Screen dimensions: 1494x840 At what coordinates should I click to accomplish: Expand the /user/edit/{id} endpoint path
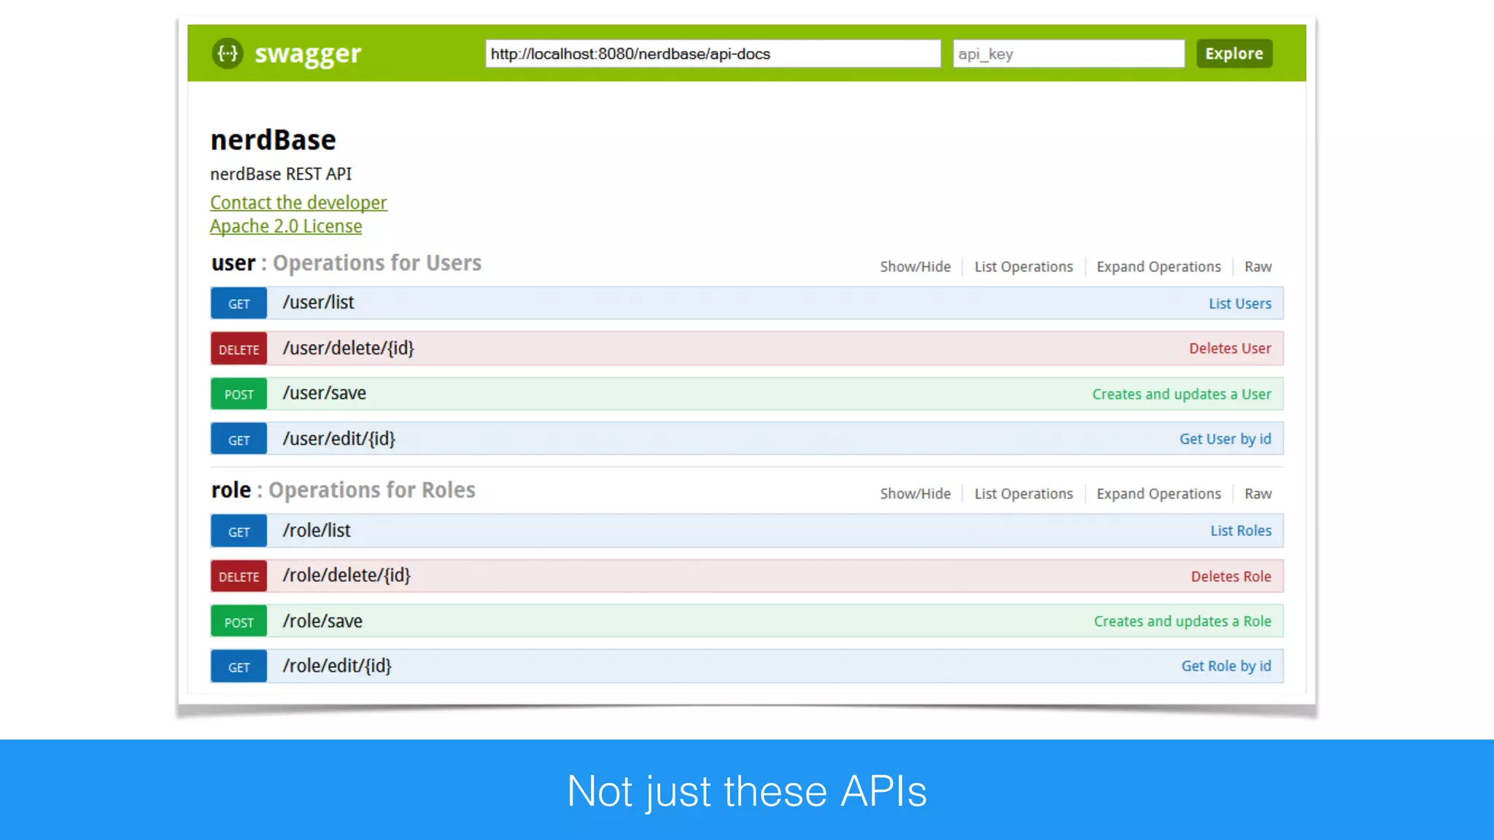click(338, 439)
